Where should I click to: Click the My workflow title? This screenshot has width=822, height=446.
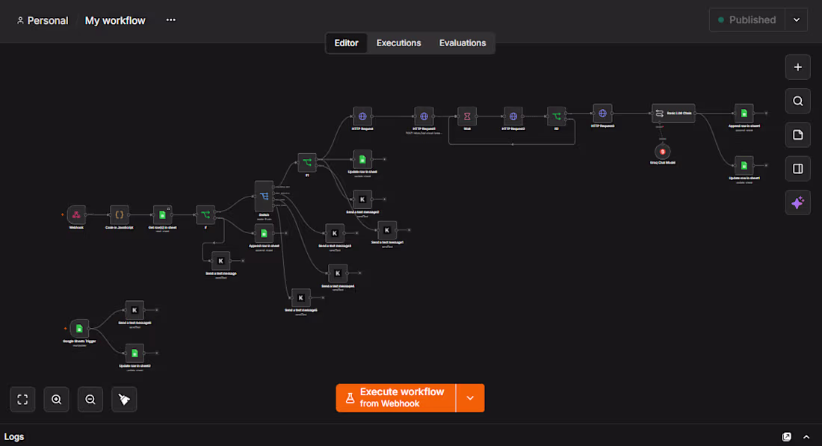coord(115,20)
